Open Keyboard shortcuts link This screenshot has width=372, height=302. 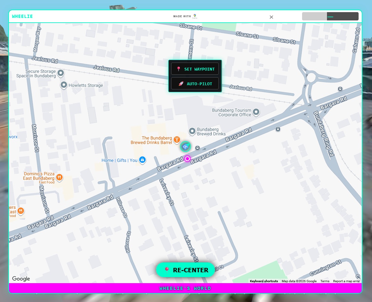click(x=264, y=281)
